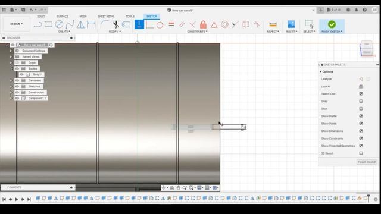Select the Offset modify tool
Screen dimensions: 381x214
coord(126,24)
